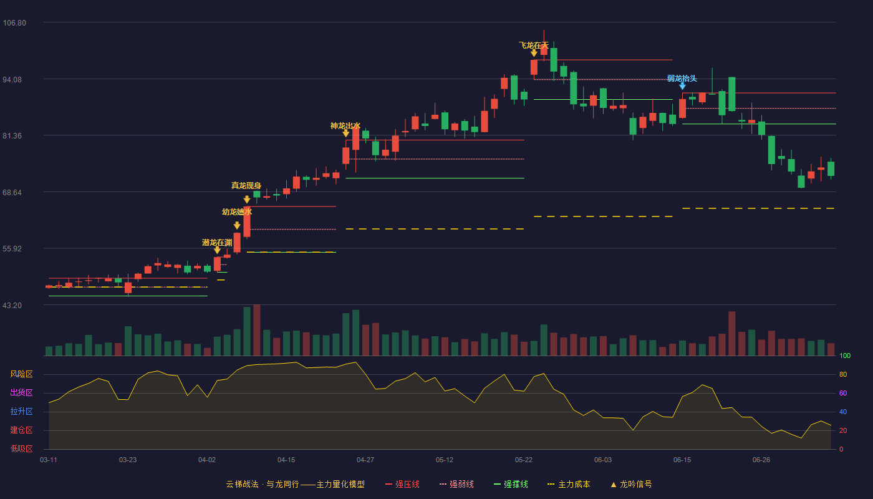The width and height of the screenshot is (873, 499).
Task: Click the 03-23 date axis label
Action: pyautogui.click(x=128, y=460)
